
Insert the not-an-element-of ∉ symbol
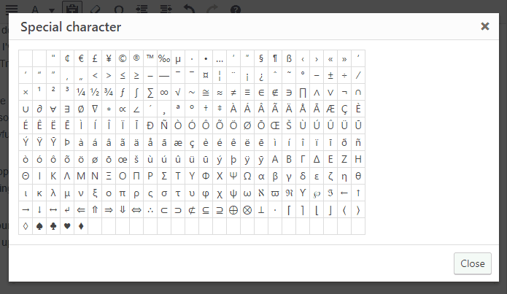pyautogui.click(x=275, y=92)
